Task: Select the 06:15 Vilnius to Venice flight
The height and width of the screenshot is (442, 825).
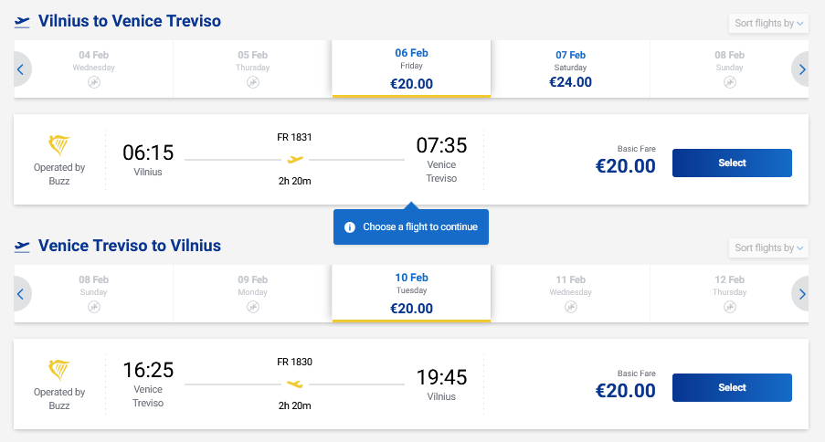Action: pyautogui.click(x=732, y=163)
